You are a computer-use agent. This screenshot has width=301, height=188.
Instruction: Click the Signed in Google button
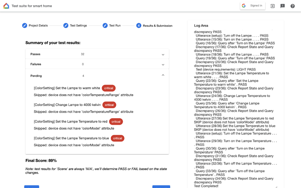(x=253, y=6)
